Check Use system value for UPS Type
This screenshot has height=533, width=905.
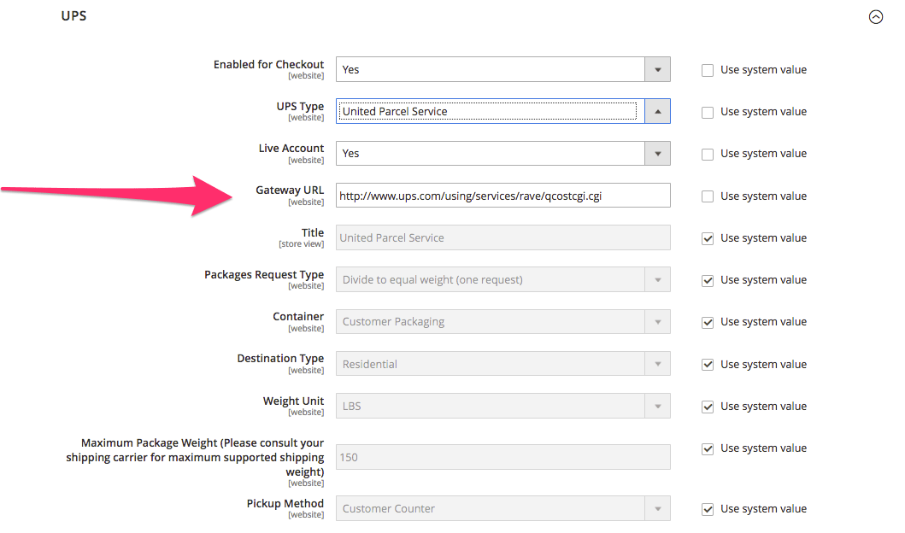(x=708, y=113)
